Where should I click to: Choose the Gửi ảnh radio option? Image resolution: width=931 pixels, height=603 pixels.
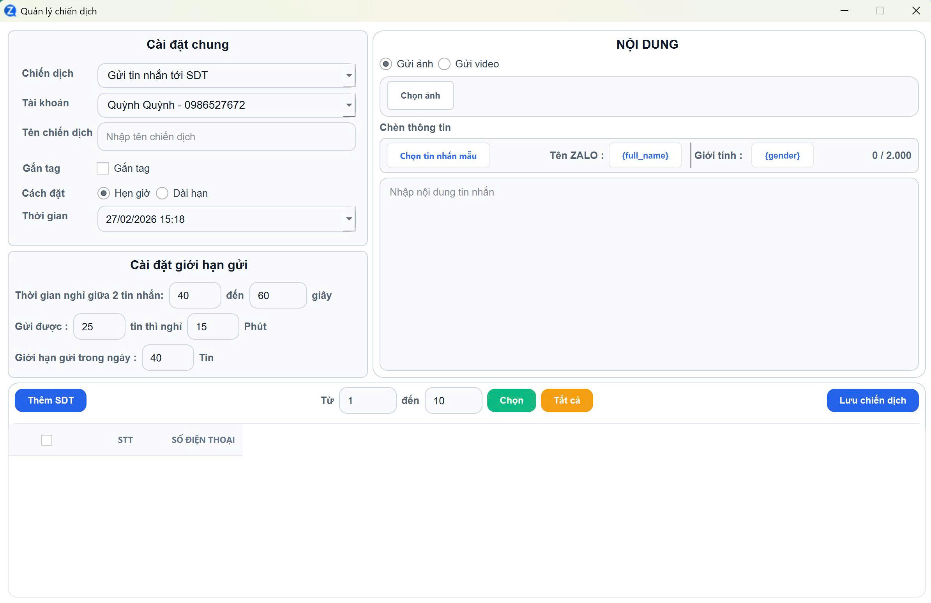pos(386,64)
